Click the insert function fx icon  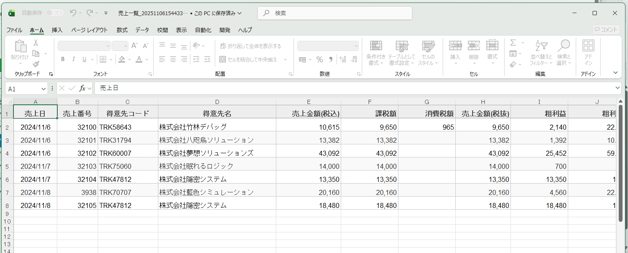[83, 88]
